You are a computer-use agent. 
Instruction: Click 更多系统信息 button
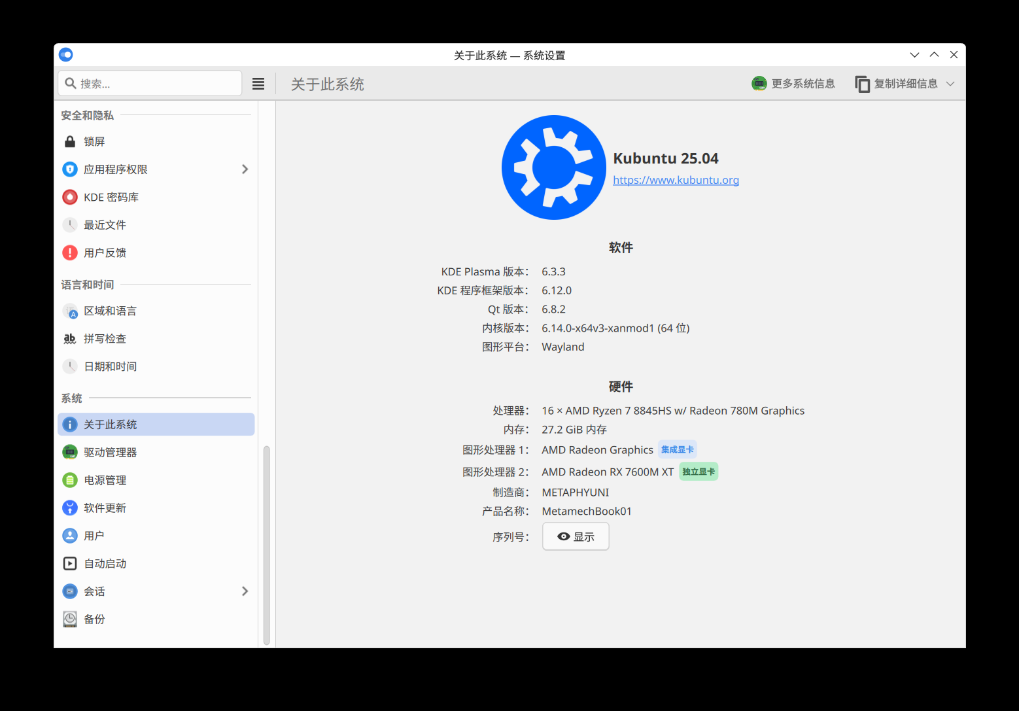[x=793, y=84]
